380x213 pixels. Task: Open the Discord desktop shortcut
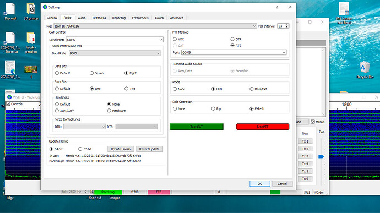tap(10, 12)
